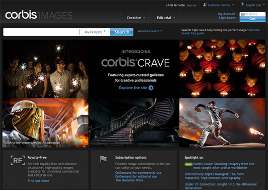This screenshot has height=190, width=268.
Task: Open Distinctively Rights Managed spotlight link
Action: [x=214, y=176]
